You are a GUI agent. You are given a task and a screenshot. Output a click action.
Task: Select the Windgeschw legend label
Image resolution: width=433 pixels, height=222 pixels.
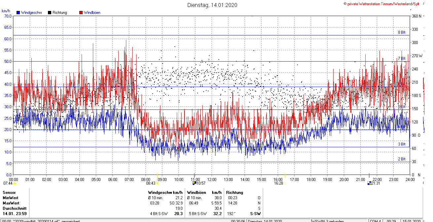point(31,13)
